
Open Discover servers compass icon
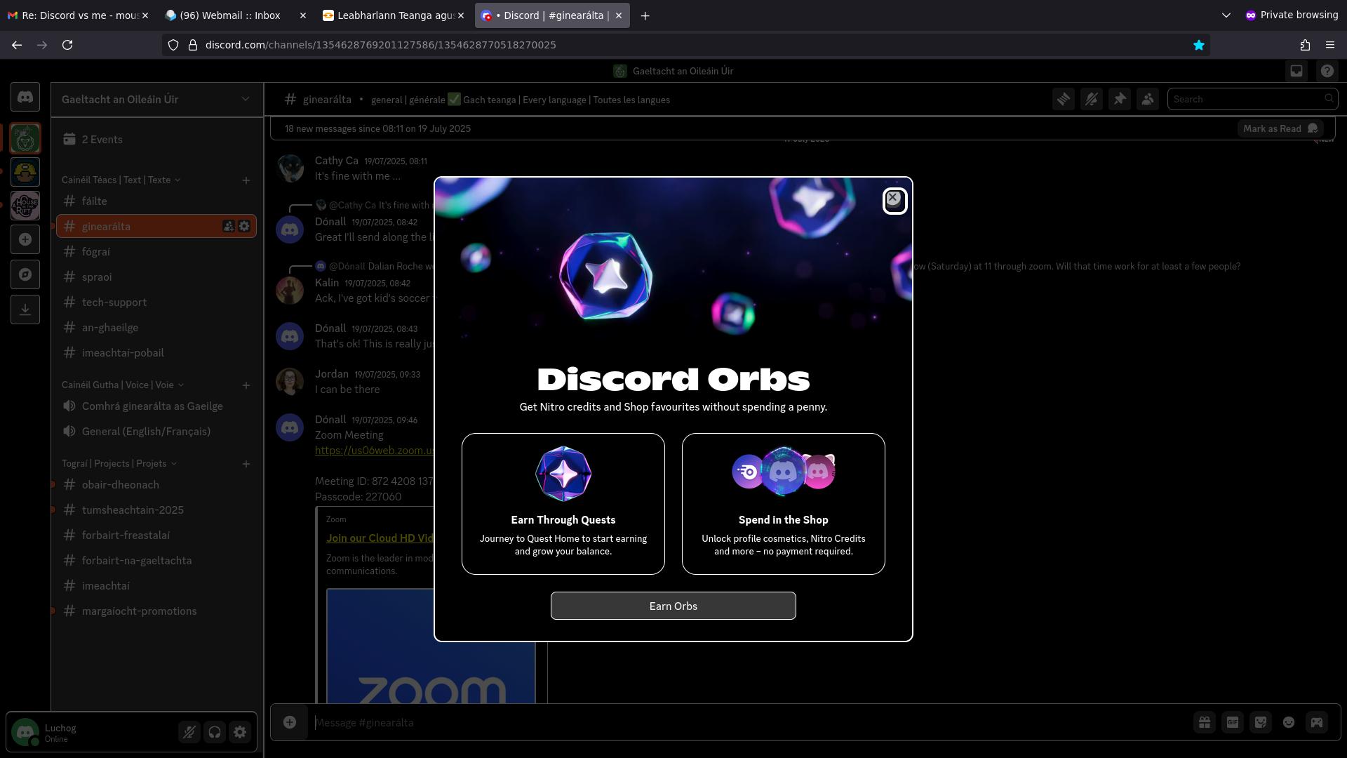(x=25, y=274)
